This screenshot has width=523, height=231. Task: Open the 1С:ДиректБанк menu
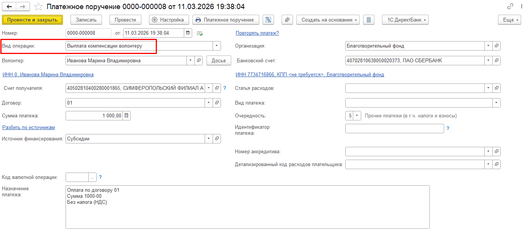tap(405, 20)
